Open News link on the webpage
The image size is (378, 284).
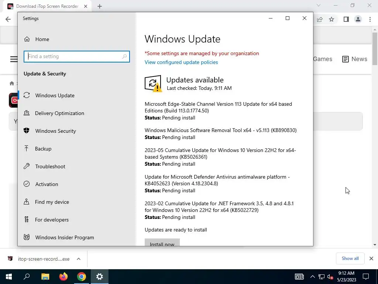point(355,59)
